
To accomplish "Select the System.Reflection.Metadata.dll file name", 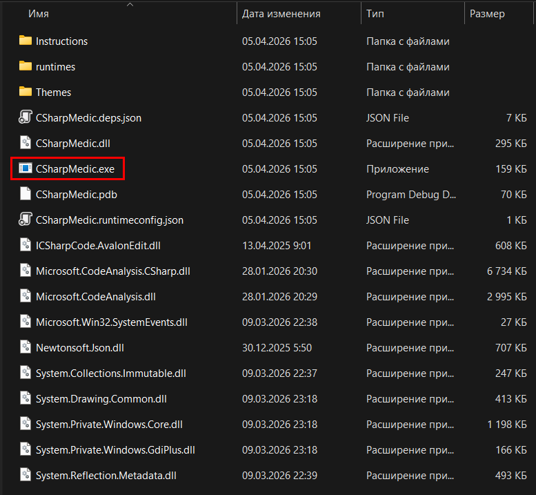I will [106, 475].
